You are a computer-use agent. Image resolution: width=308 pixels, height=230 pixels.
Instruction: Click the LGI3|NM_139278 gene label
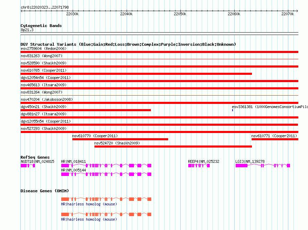[x=250, y=162]
